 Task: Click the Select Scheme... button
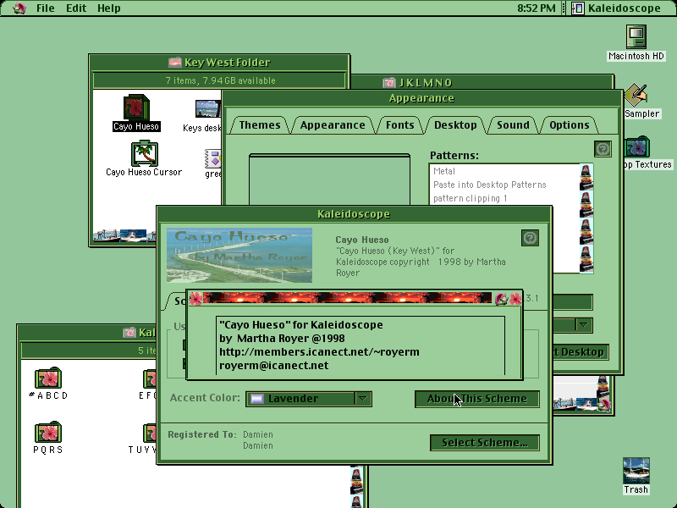484,443
